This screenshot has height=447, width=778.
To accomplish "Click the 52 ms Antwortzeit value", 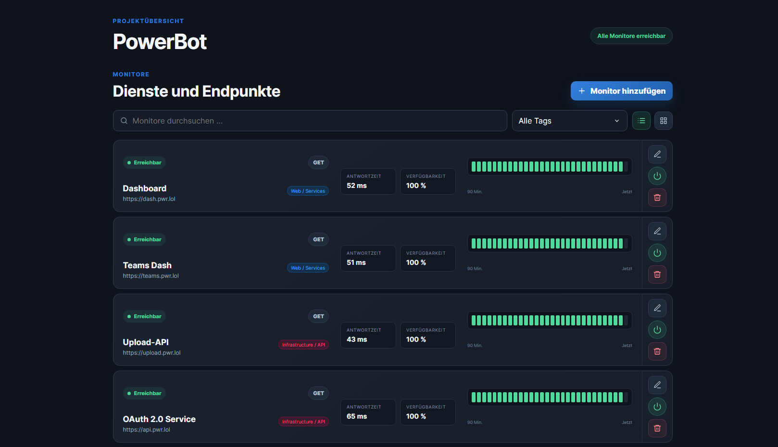I will (357, 186).
